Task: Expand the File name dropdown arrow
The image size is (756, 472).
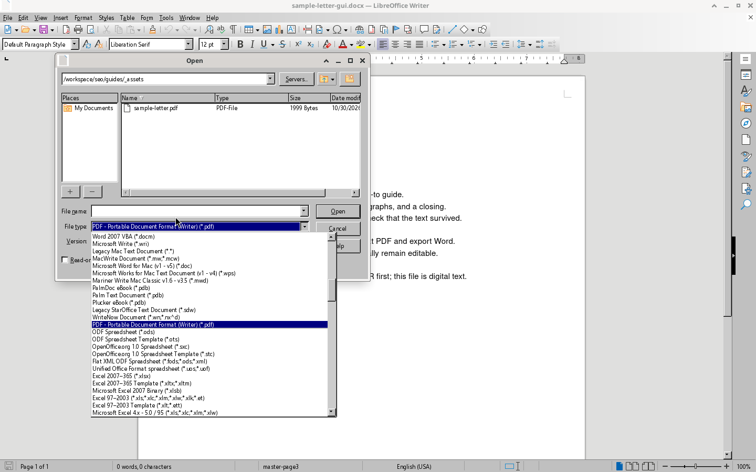Action: point(304,211)
